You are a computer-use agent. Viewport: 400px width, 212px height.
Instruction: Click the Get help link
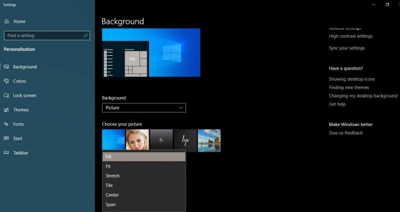(337, 104)
